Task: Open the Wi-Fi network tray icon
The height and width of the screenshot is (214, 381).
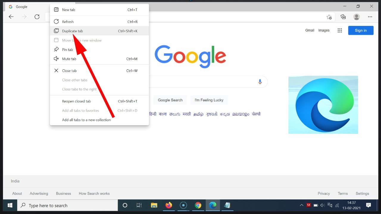Action: pos(337,205)
